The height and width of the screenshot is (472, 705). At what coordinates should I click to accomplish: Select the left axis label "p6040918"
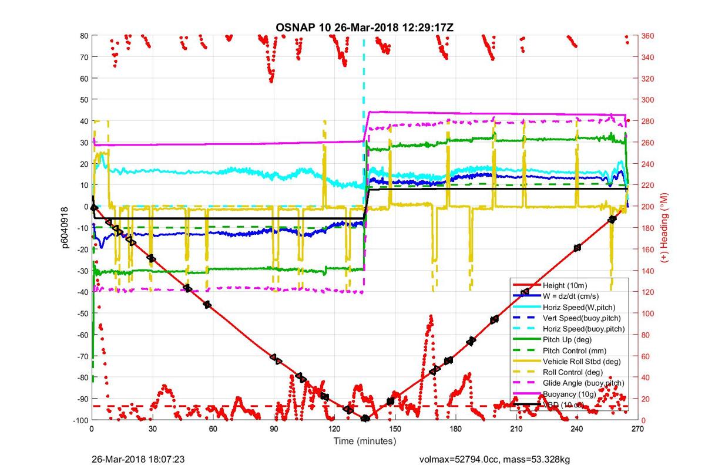67,227
